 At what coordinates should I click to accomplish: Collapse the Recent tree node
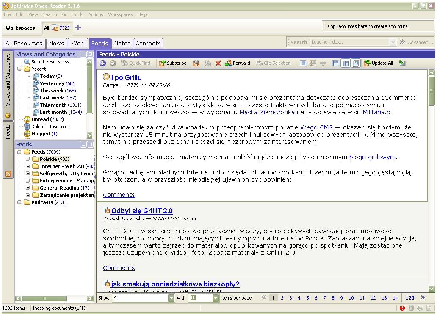(x=19, y=69)
